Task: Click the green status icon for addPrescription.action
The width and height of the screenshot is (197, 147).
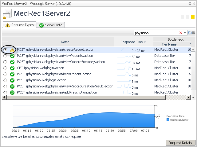Action: [12, 93]
